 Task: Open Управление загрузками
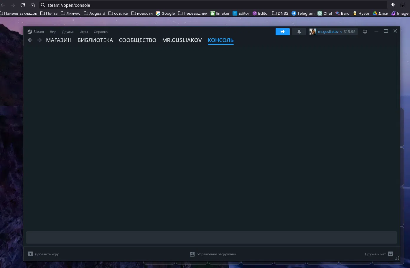pos(213,254)
